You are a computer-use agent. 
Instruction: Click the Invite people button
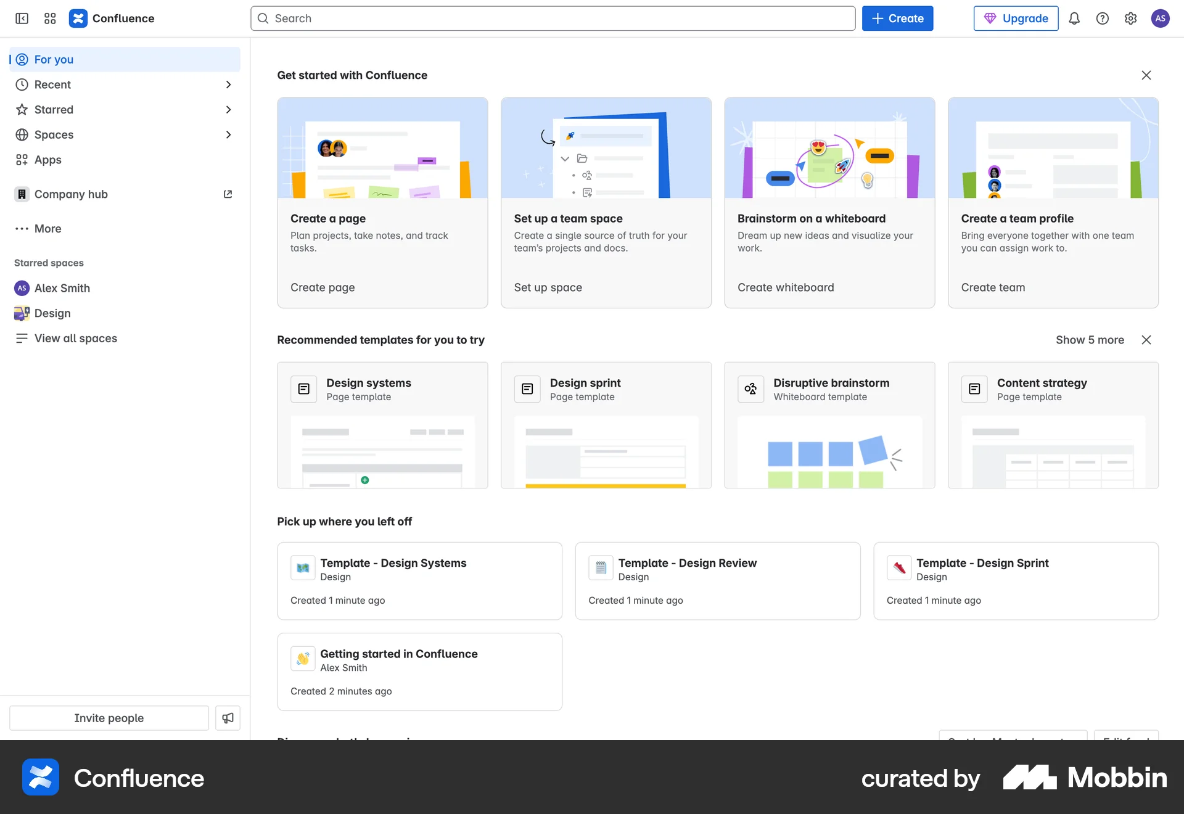click(109, 718)
